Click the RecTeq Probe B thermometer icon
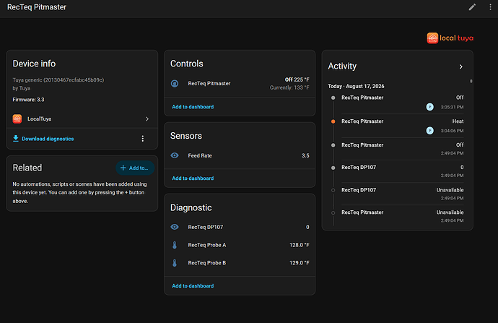The height and width of the screenshot is (323, 498). tap(175, 263)
